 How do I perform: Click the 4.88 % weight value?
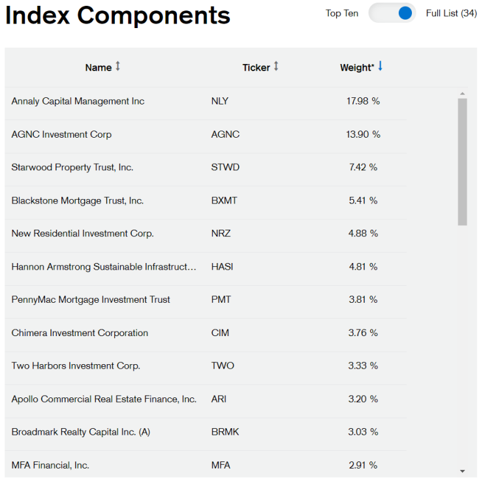click(363, 234)
